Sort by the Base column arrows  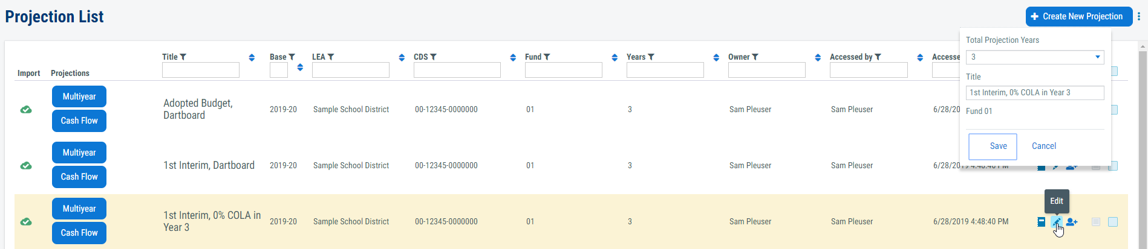(x=300, y=67)
